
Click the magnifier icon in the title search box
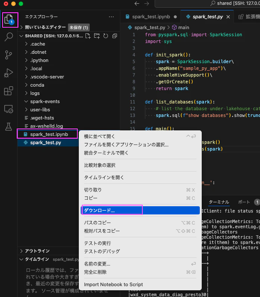click(x=213, y=3)
